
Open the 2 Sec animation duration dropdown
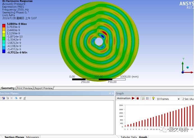point(188,99)
